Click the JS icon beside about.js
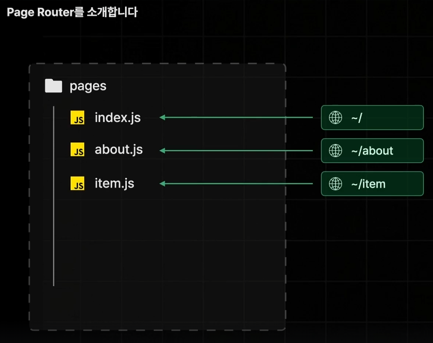This screenshot has height=343, width=433. [x=77, y=150]
